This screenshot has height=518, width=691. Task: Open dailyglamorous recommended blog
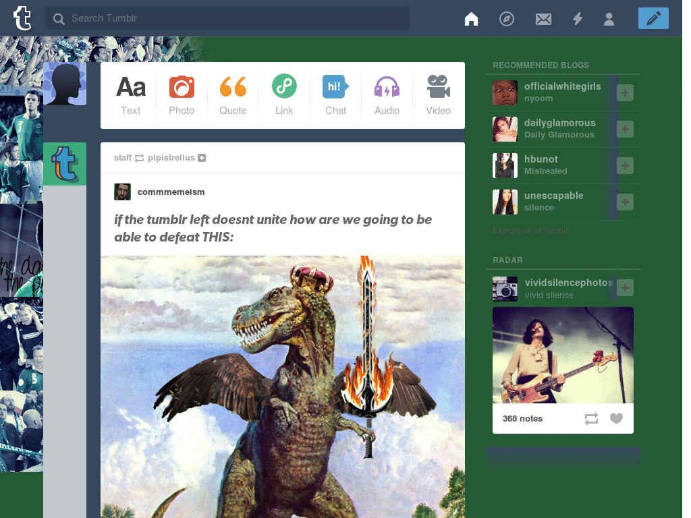[x=559, y=123]
